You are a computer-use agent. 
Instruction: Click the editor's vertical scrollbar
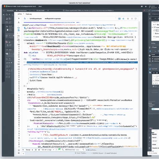[x=139, y=84]
